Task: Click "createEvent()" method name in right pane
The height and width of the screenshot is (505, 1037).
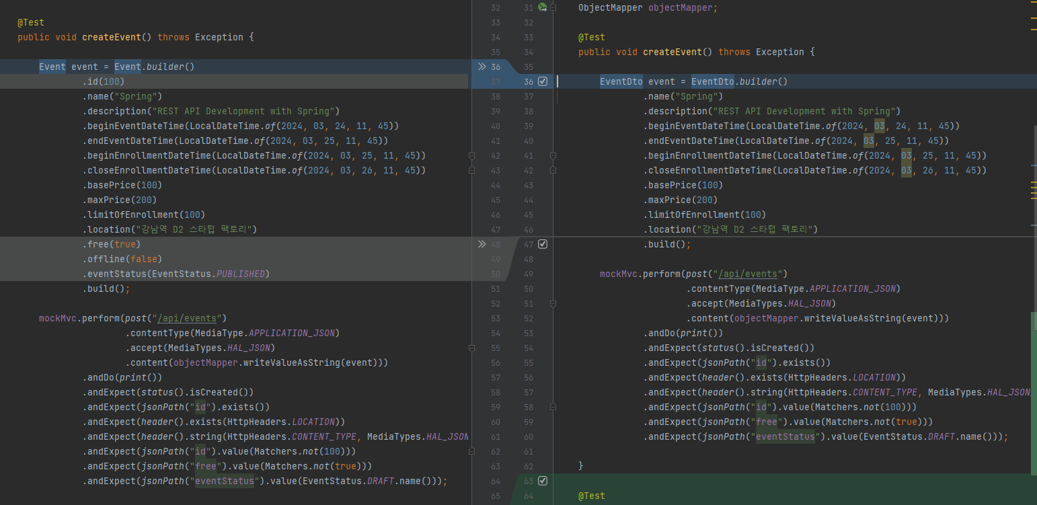Action: [x=678, y=52]
